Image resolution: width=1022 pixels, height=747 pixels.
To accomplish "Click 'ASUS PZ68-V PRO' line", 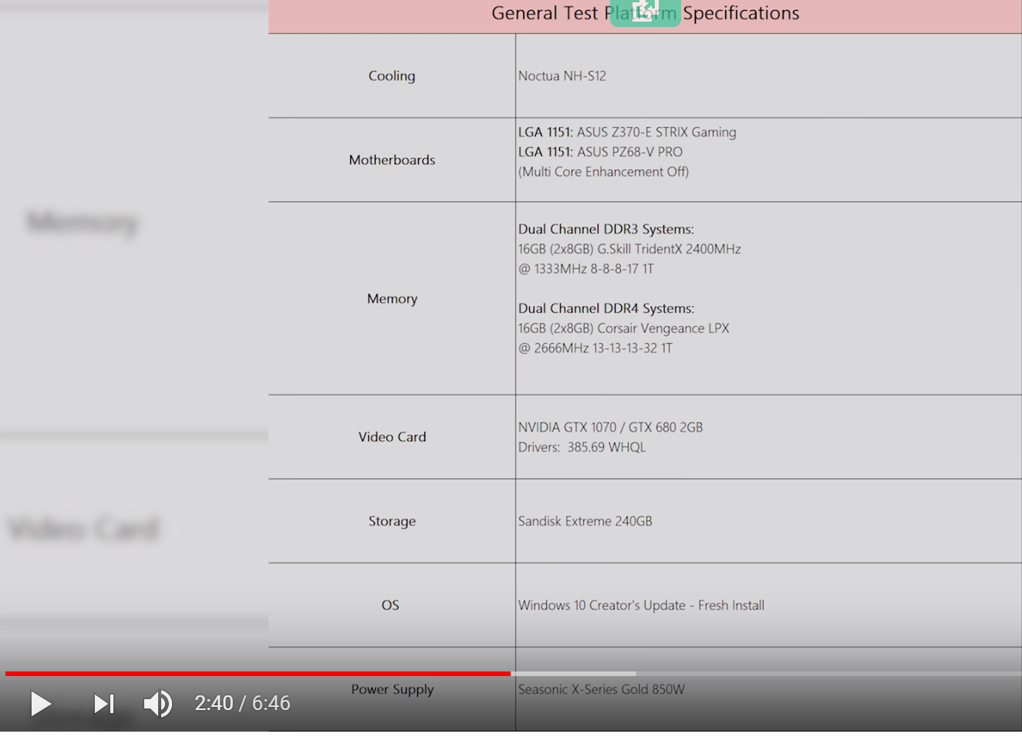I will coord(600,152).
